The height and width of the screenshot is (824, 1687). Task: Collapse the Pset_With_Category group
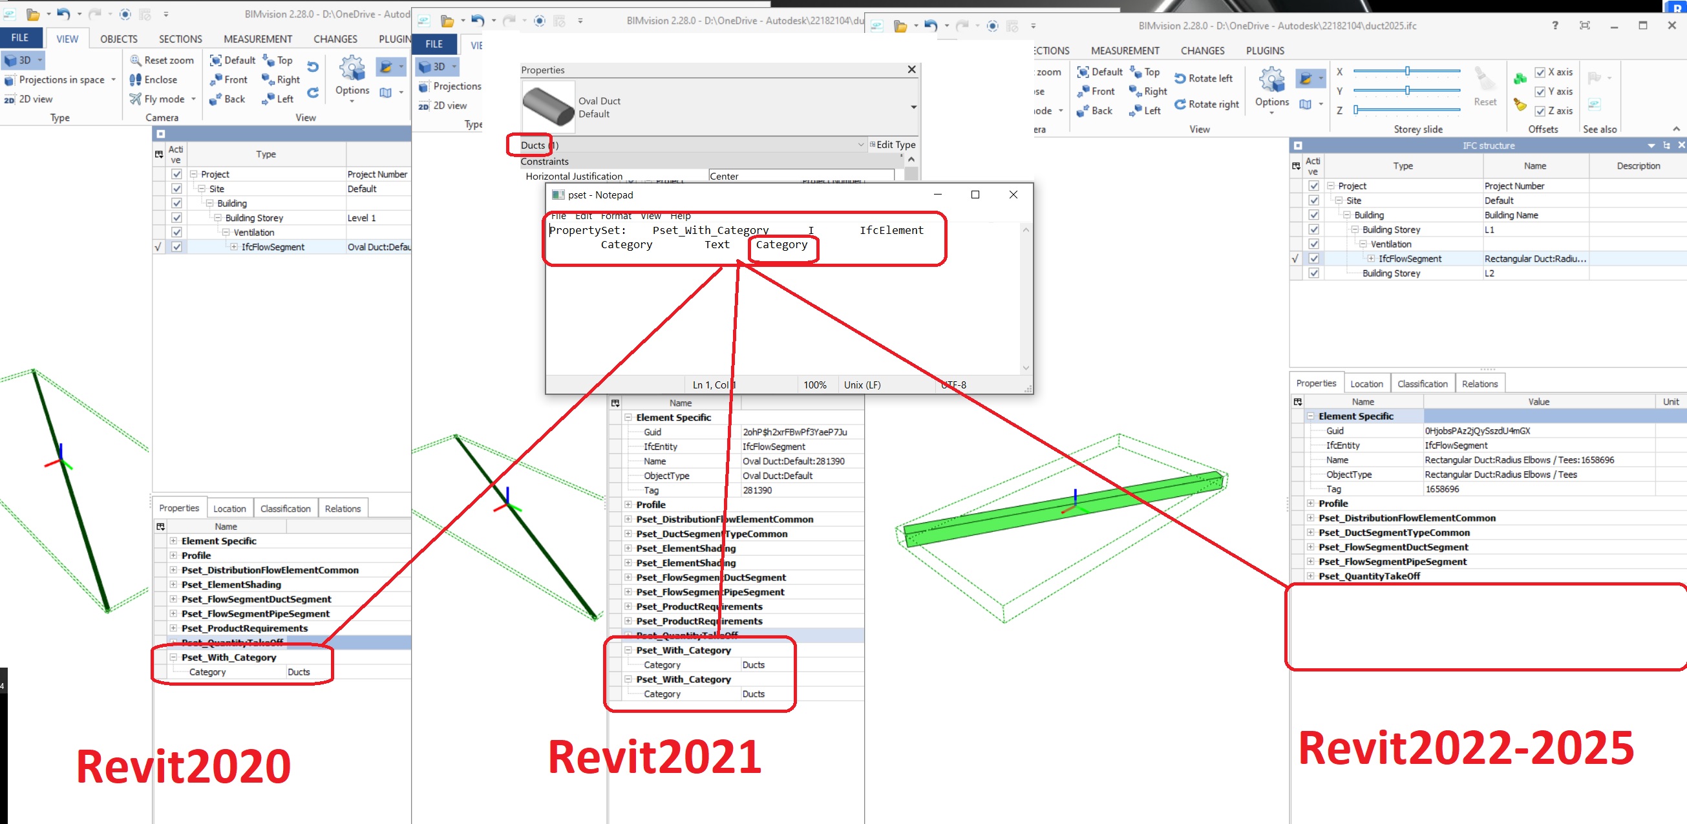[172, 657]
